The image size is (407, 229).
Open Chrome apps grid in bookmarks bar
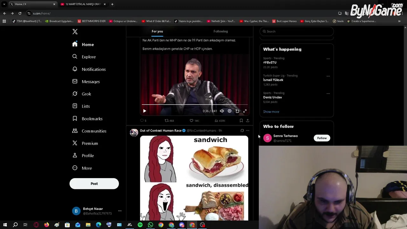pos(4,21)
